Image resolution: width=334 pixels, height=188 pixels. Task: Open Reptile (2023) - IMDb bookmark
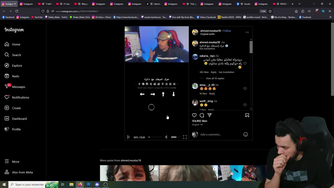(x=229, y=17)
